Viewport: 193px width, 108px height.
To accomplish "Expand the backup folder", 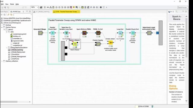I will pos(2,25).
